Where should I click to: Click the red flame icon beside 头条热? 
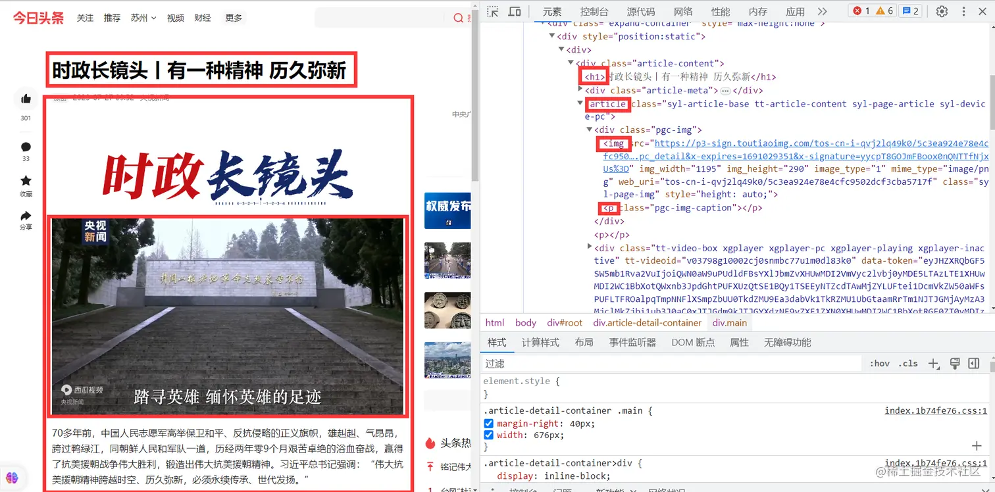[x=430, y=443]
